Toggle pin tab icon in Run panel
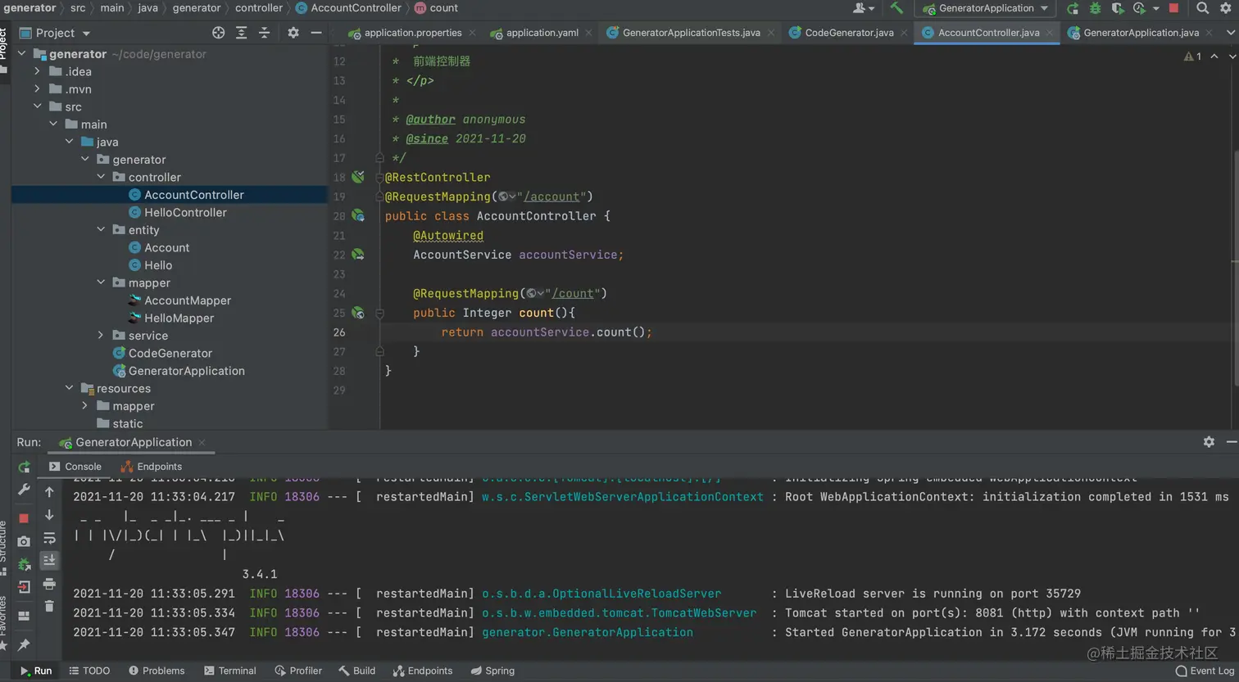Image resolution: width=1239 pixels, height=682 pixels. click(x=24, y=644)
